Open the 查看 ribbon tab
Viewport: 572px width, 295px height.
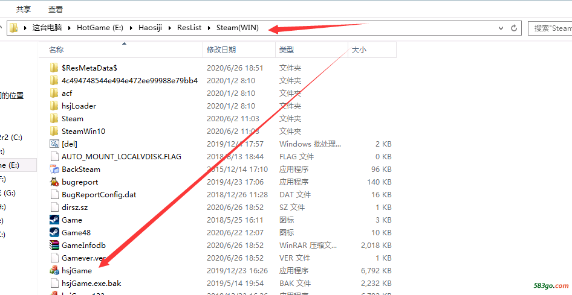coord(56,9)
